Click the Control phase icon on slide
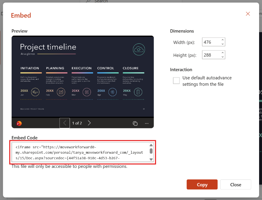 point(112,92)
